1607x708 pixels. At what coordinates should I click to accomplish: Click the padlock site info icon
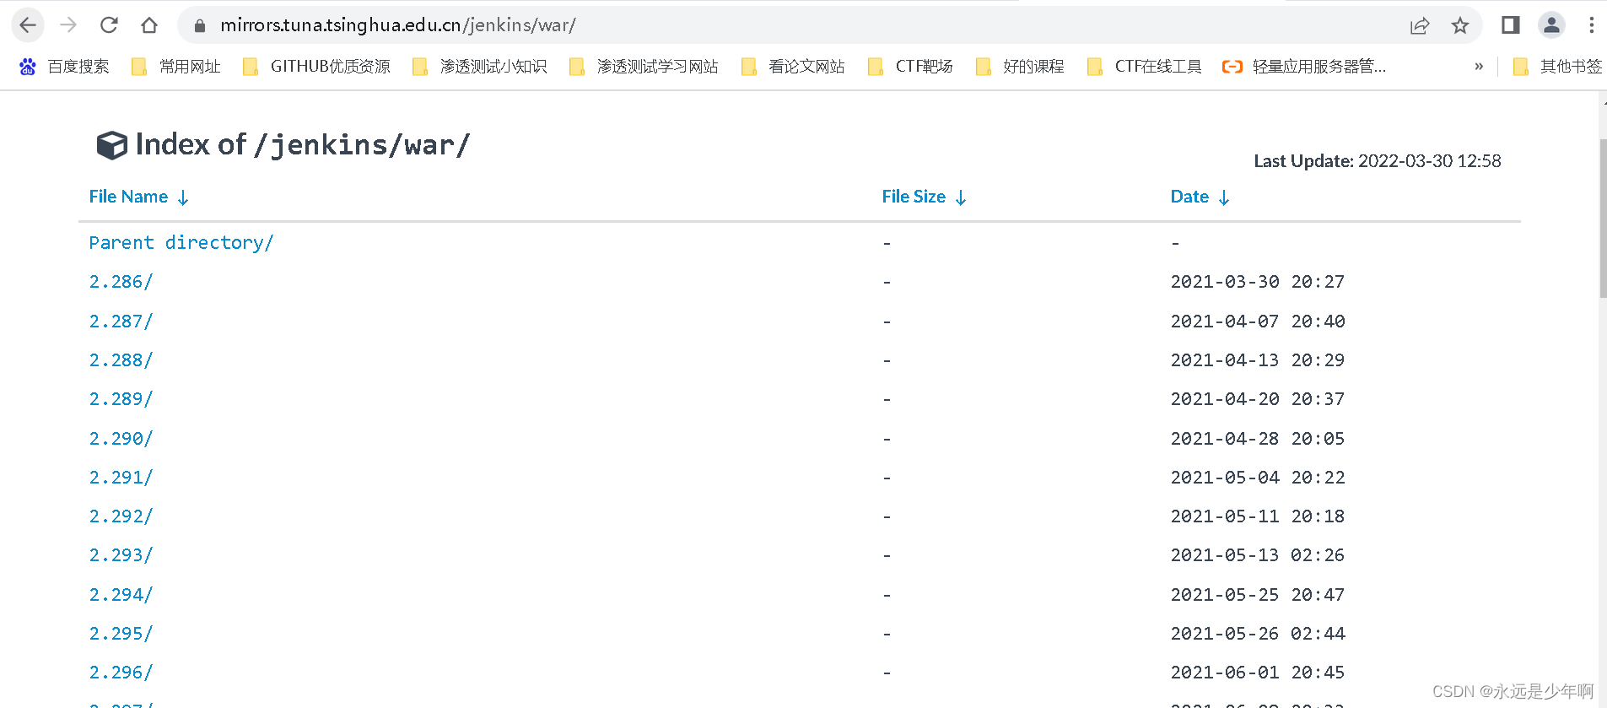200,26
